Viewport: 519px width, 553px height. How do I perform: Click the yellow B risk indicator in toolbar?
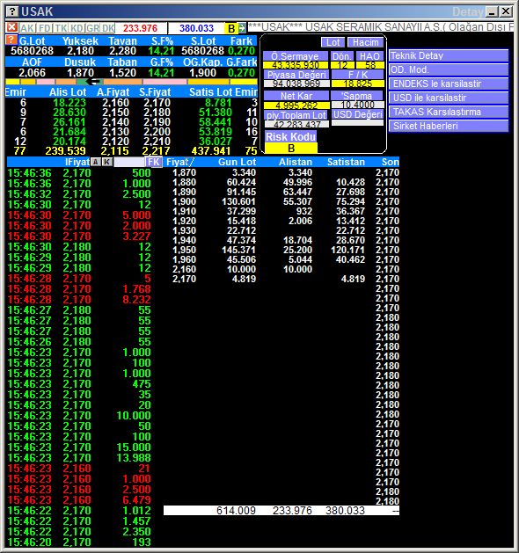point(231,28)
